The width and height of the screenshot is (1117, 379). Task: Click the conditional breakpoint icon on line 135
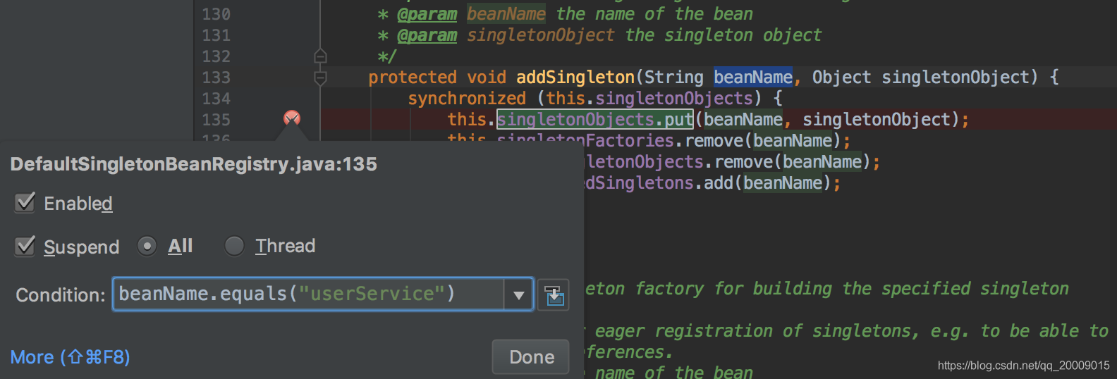point(292,118)
